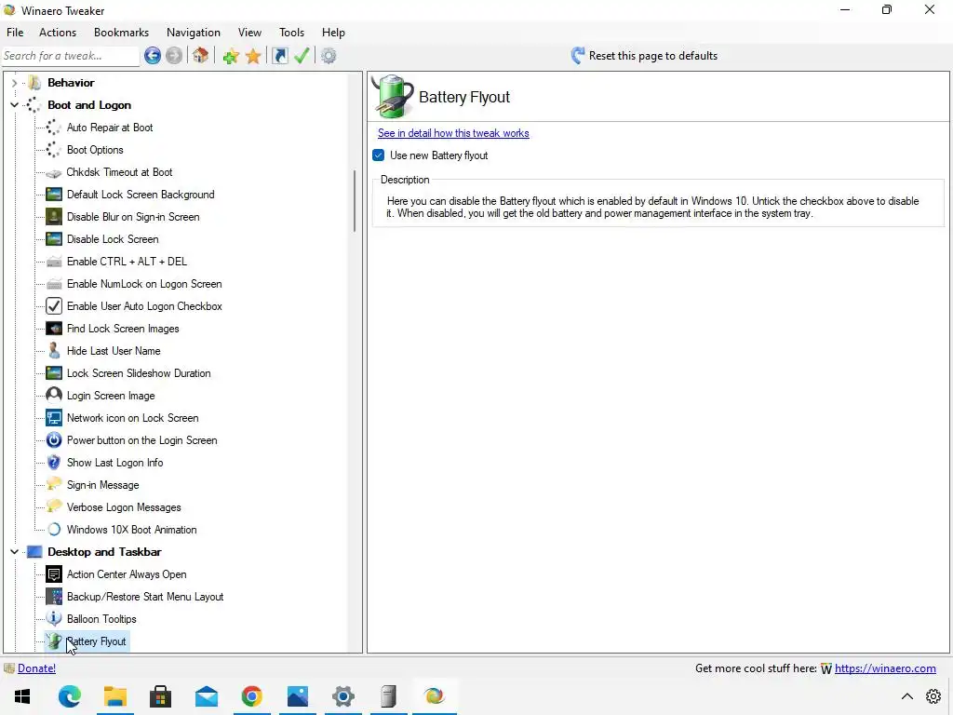Screen dimensions: 953x715
Task: Select Sign-in Message tree item
Action: 102,485
